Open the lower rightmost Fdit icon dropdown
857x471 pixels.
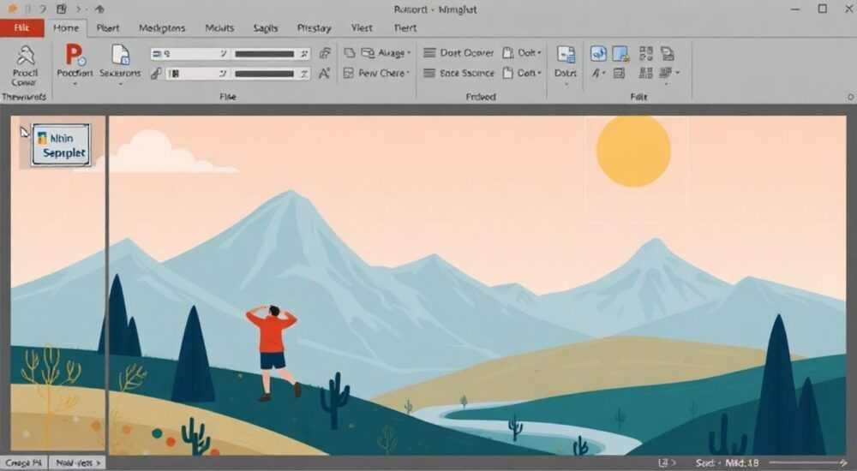pos(669,73)
